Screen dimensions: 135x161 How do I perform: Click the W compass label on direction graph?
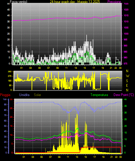(127, 76)
